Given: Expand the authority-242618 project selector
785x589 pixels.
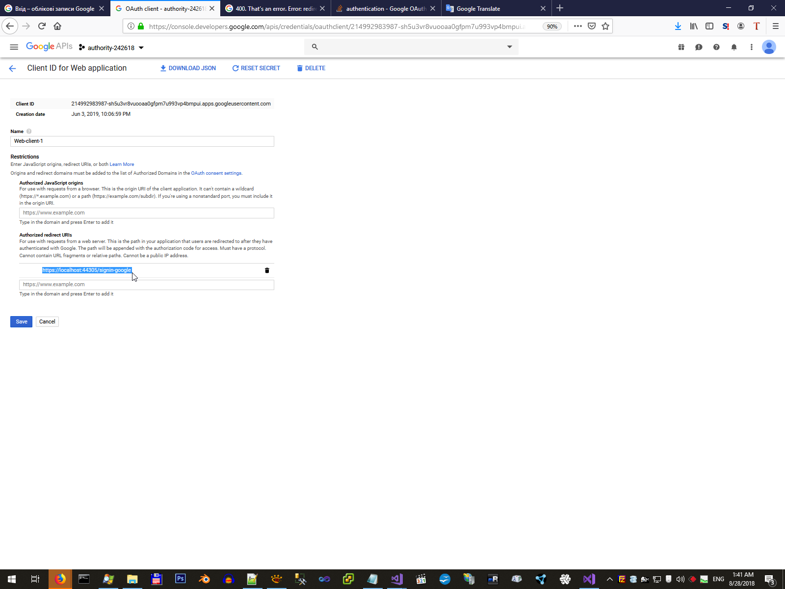Looking at the screenshot, I should point(111,48).
